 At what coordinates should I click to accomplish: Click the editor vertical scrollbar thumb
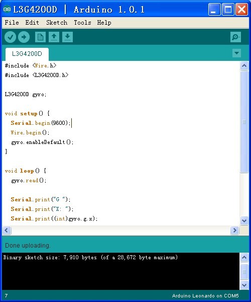pos(244,122)
